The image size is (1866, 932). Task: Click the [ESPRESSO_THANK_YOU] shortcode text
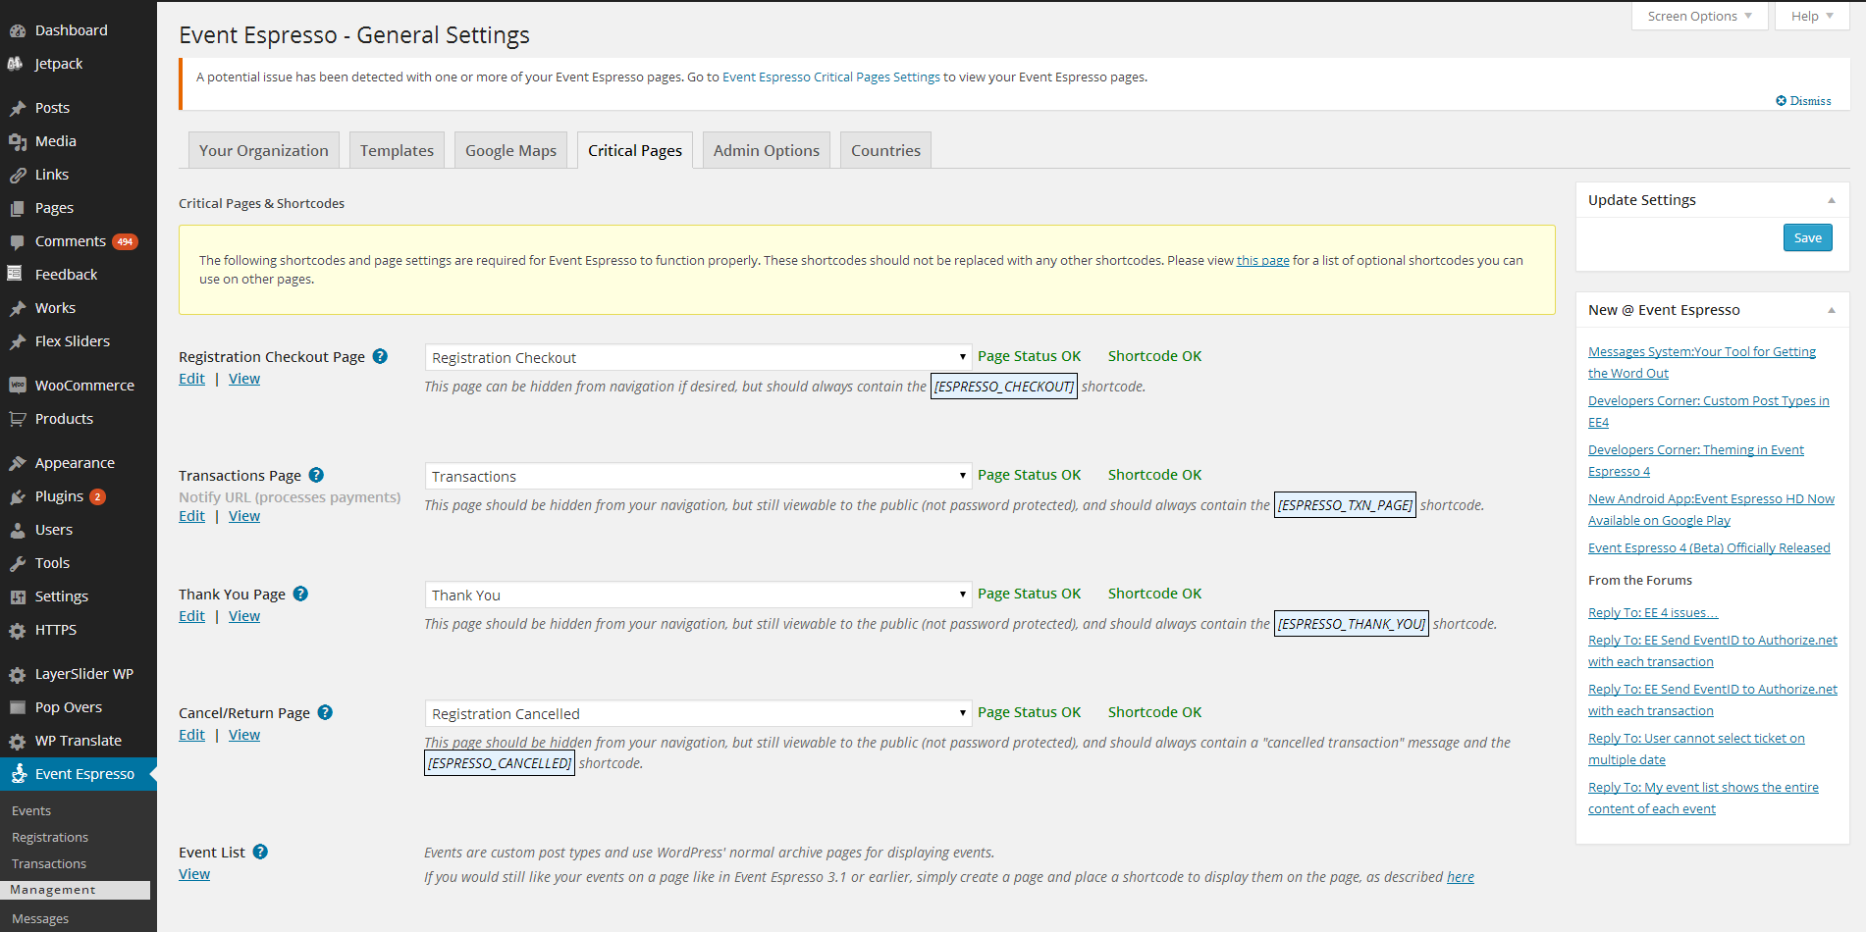pyautogui.click(x=1351, y=624)
